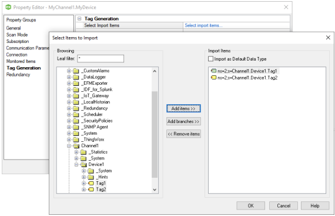Close the Select Items to Import dialog
The width and height of the screenshot is (335, 216).
pyautogui.click(x=328, y=38)
